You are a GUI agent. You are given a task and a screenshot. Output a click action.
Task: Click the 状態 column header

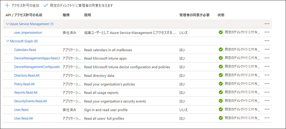click(221, 15)
